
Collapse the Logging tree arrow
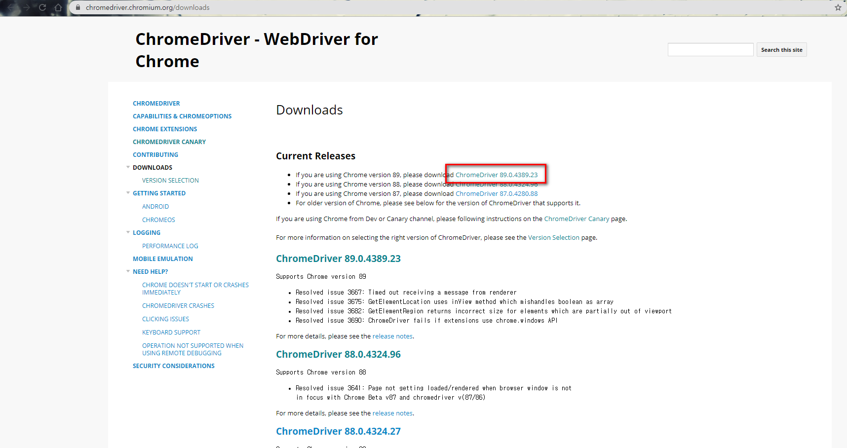pyautogui.click(x=128, y=232)
